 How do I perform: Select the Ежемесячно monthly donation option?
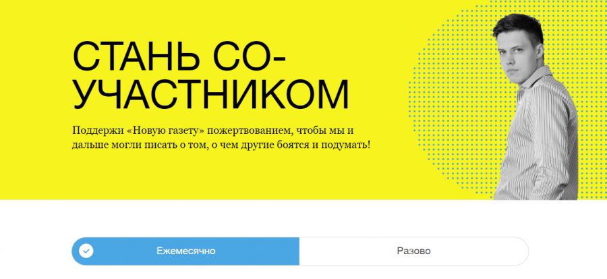[x=185, y=251]
